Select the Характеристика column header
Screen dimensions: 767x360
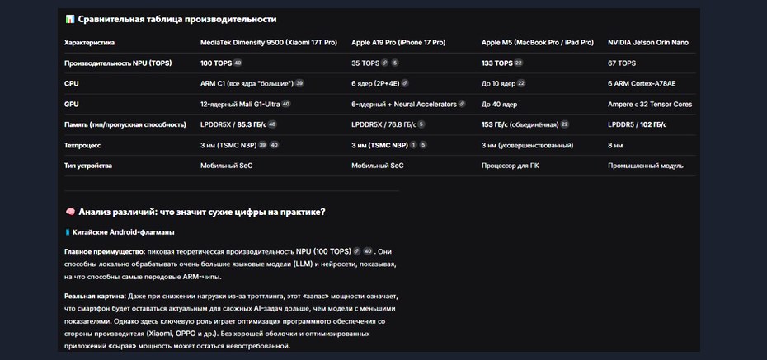click(x=90, y=43)
